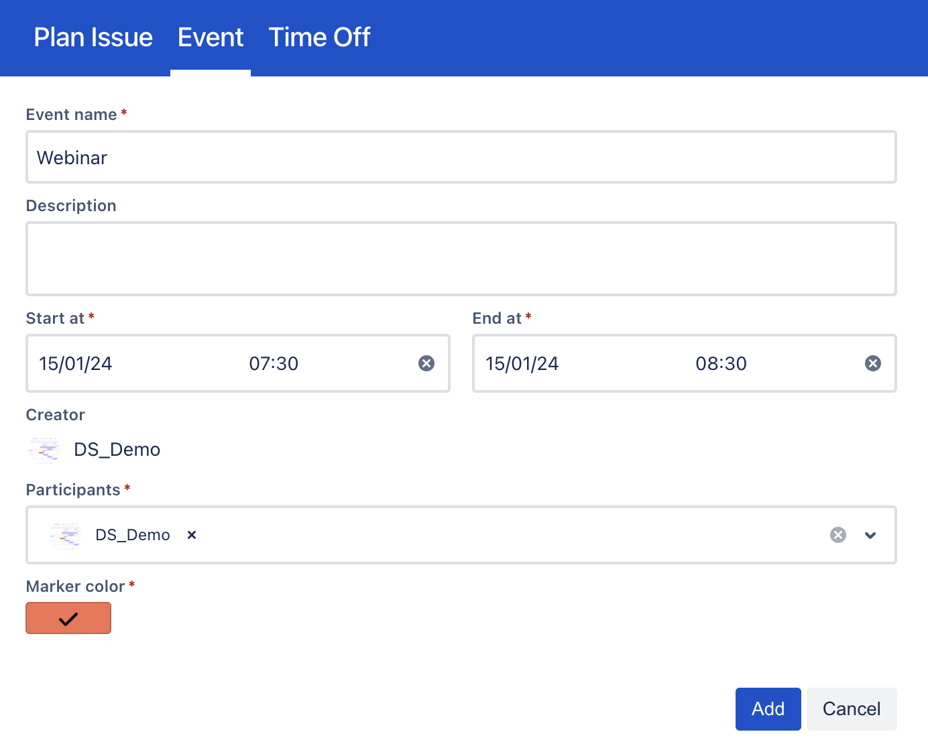Image resolution: width=928 pixels, height=744 pixels.
Task: Open the Time Off tab
Action: [319, 38]
